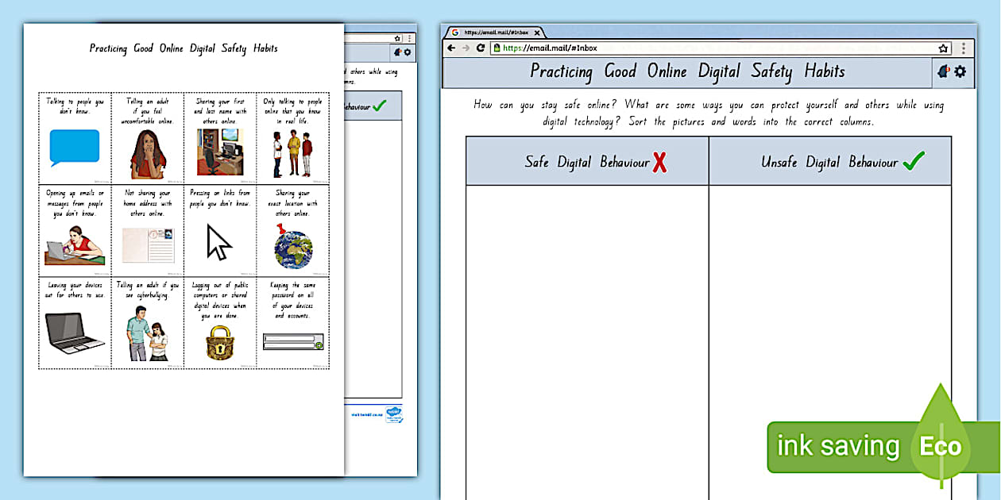Click the ink saving Eco badge

tap(865, 446)
